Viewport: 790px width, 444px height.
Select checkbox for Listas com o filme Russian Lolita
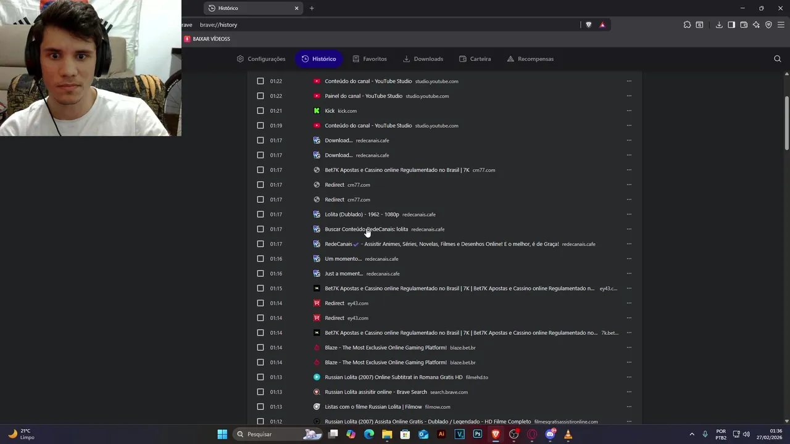[x=260, y=407]
